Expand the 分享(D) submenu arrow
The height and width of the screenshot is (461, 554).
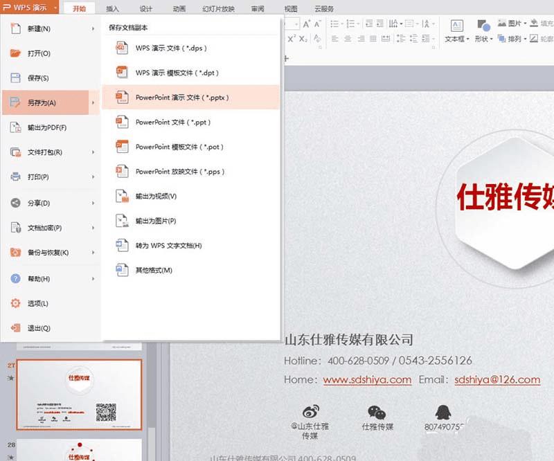93,203
